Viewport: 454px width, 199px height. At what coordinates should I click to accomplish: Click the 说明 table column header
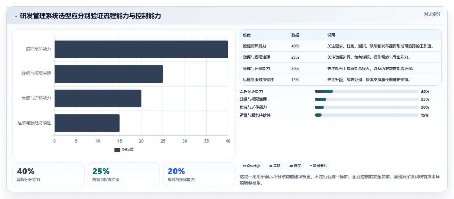pos(331,35)
